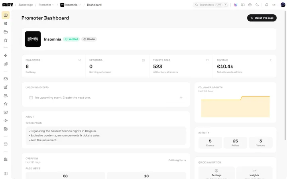Open the 5 Events activity tile
Viewport: 287px width, 179px height.
(210, 143)
